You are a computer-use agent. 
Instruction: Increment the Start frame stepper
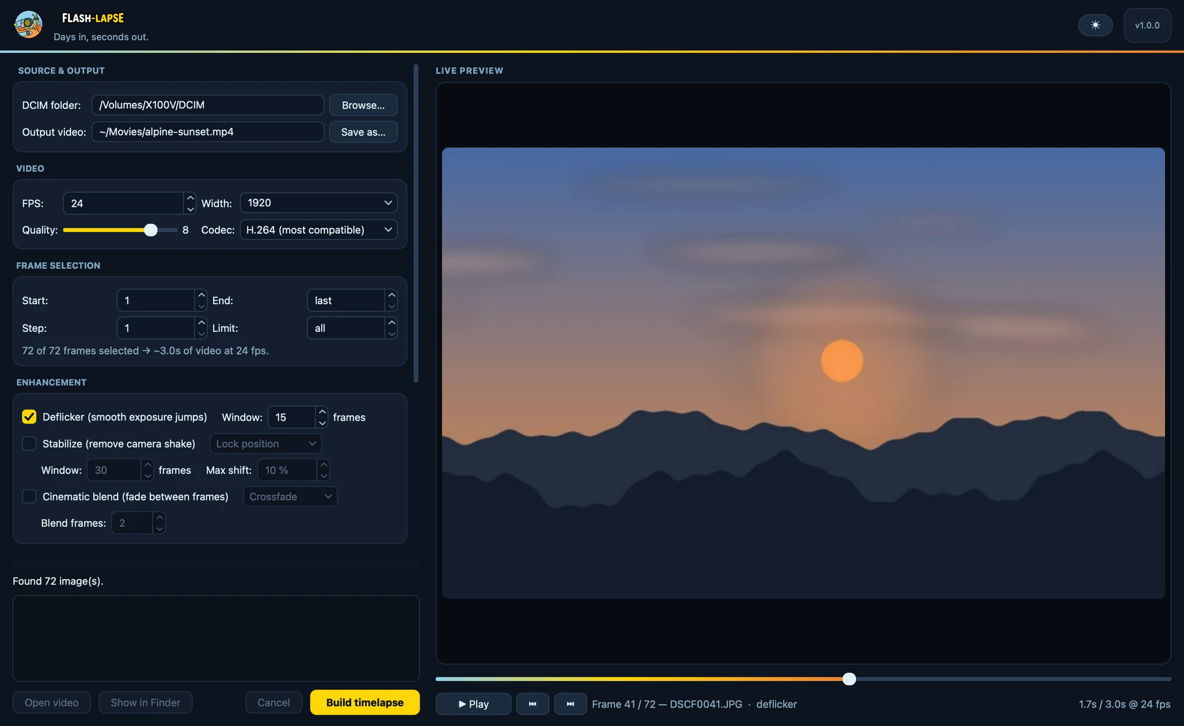click(x=201, y=295)
